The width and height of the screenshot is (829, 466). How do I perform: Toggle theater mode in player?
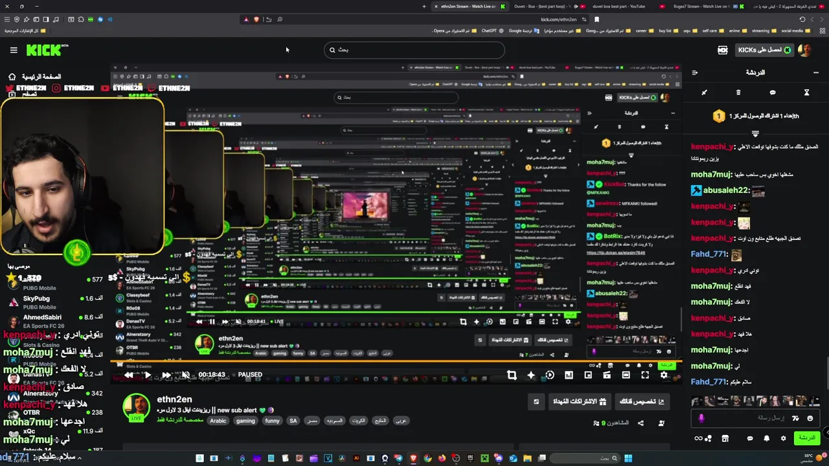pyautogui.click(x=626, y=375)
